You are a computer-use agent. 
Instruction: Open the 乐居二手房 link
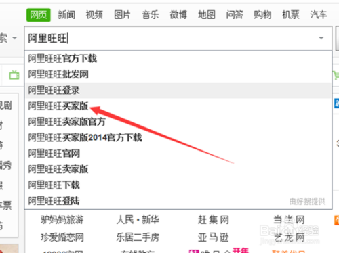(138, 237)
